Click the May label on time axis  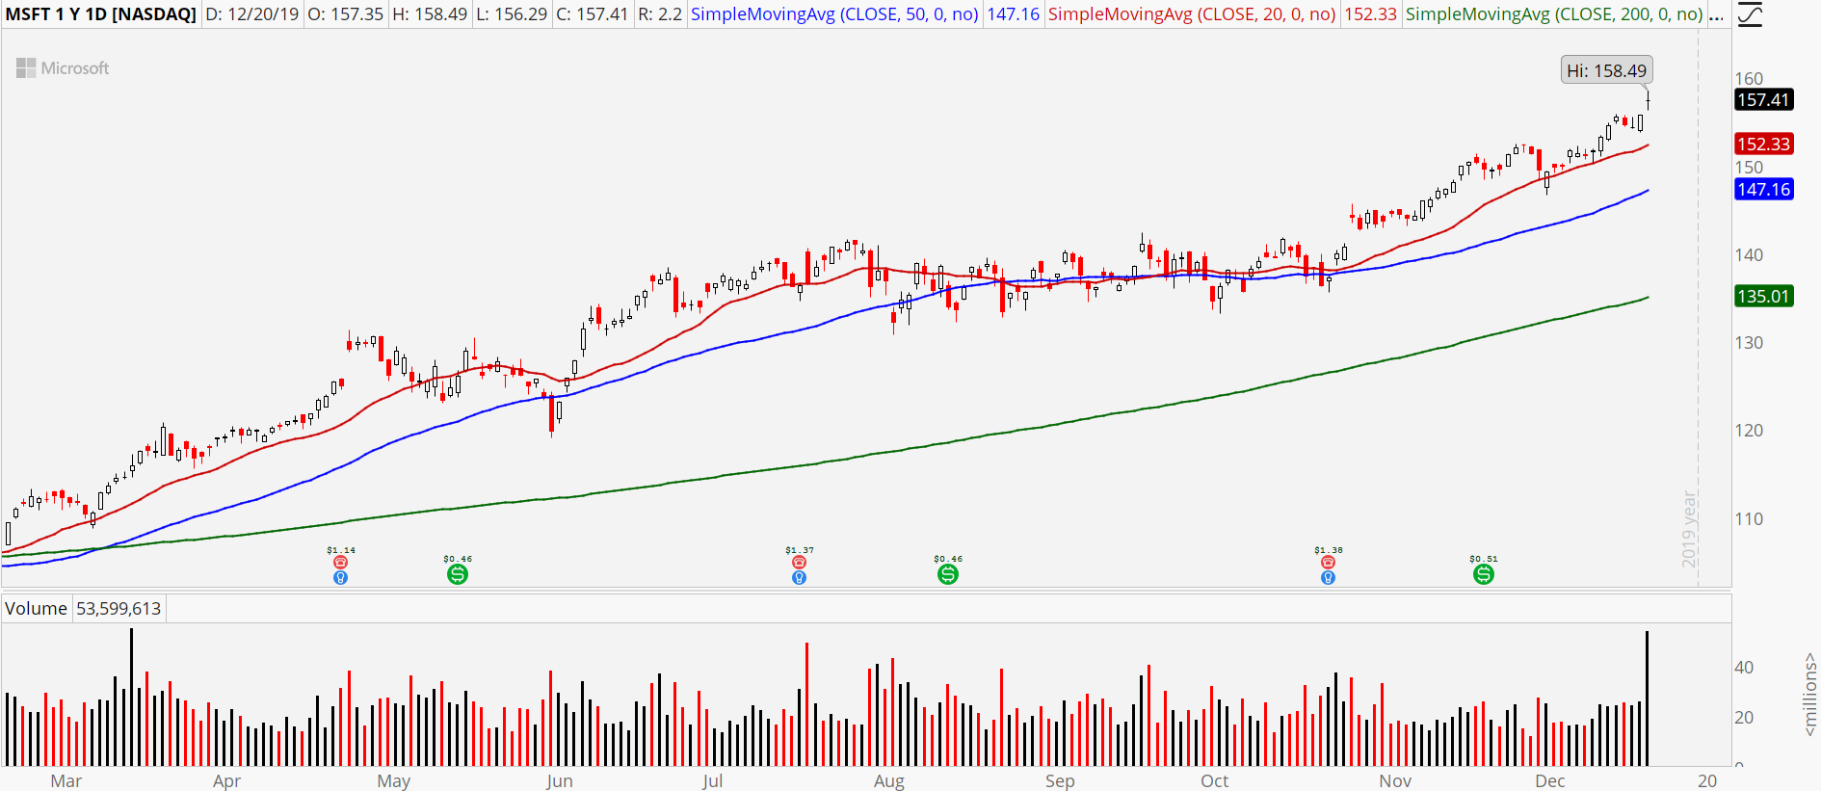click(393, 781)
